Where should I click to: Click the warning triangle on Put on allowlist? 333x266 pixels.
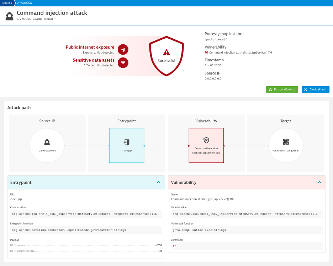270,89
